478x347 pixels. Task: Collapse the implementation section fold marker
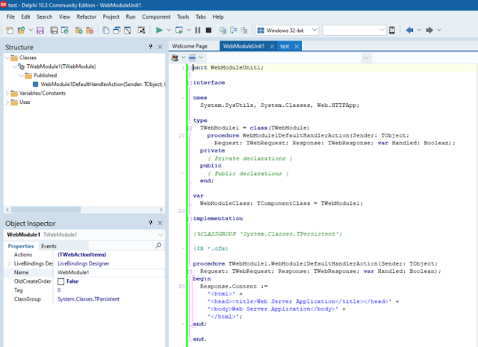tap(190, 218)
